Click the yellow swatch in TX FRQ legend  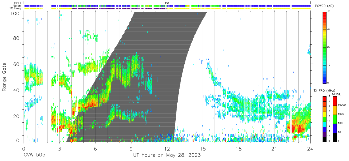tap(325, 114)
